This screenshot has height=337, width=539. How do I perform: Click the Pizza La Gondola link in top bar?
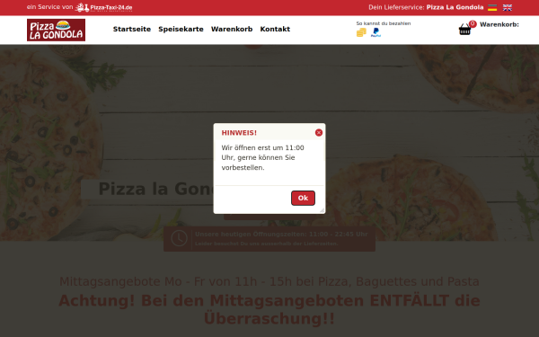click(x=455, y=7)
